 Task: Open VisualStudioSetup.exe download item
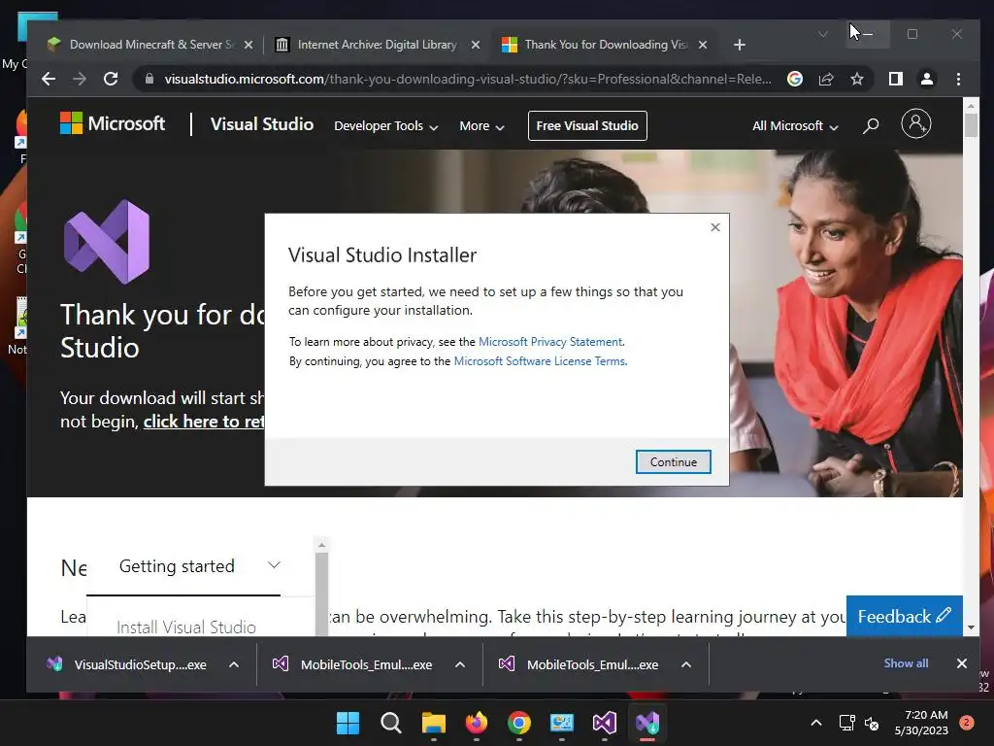tap(127, 664)
